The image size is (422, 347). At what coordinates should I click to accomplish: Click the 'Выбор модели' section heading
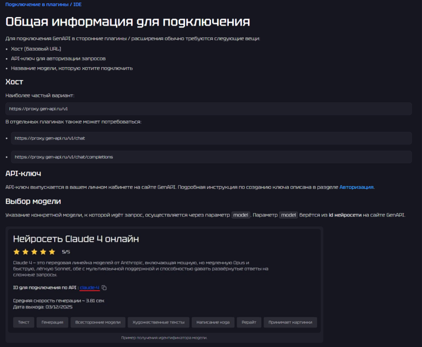point(33,202)
